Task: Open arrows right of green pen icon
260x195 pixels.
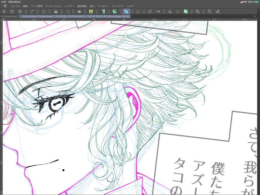Action: click(120, 11)
